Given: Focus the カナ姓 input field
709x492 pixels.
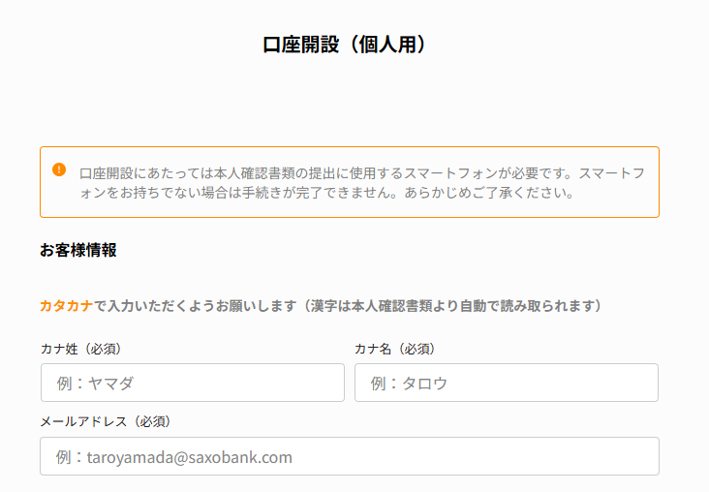Looking at the screenshot, I should pyautogui.click(x=192, y=383).
